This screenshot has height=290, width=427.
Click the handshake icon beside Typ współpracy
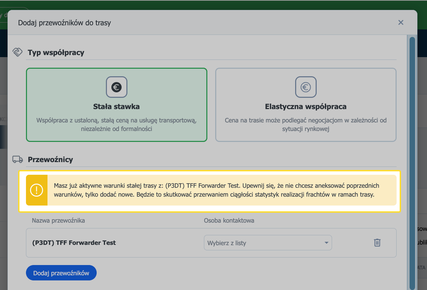[17, 52]
